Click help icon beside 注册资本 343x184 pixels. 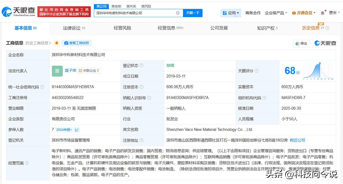click(141, 87)
